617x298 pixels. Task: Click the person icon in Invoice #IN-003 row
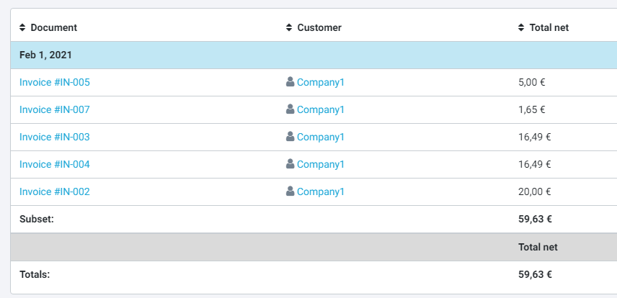coord(290,137)
